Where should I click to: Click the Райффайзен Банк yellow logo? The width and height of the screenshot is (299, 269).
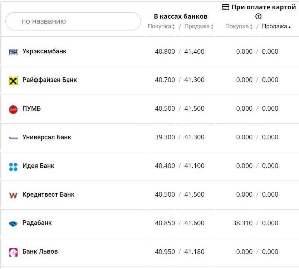tap(13, 81)
